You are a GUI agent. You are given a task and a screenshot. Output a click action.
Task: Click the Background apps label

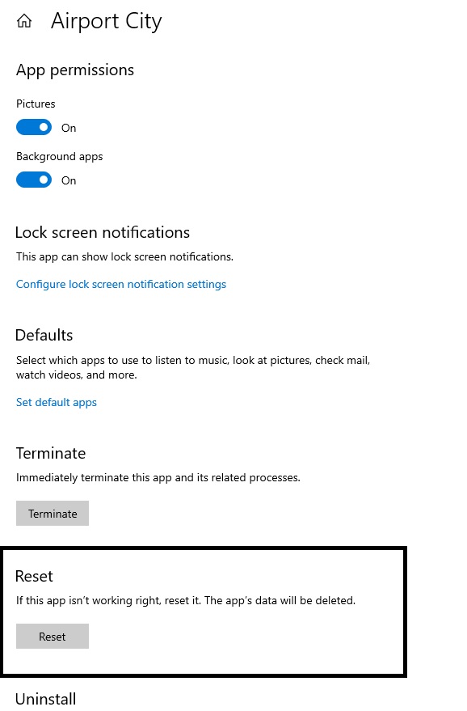(59, 157)
